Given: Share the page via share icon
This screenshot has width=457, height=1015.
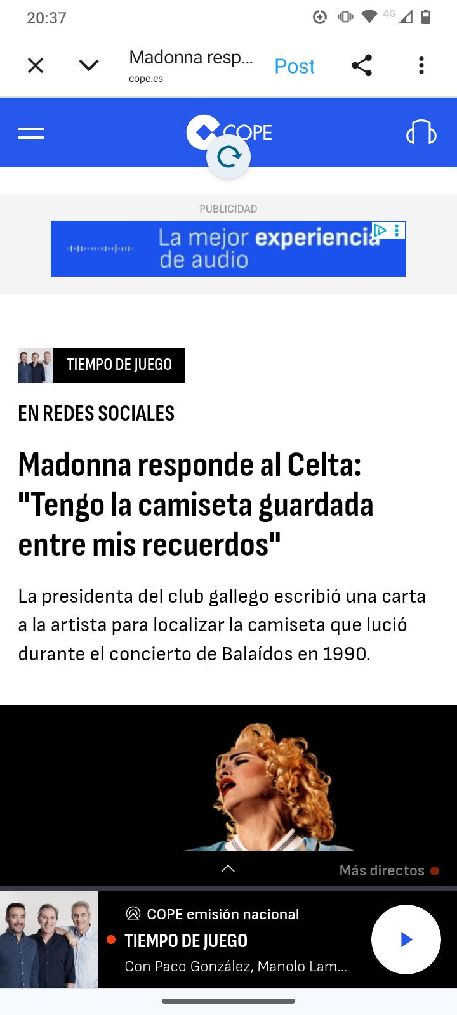Looking at the screenshot, I should click(x=362, y=65).
